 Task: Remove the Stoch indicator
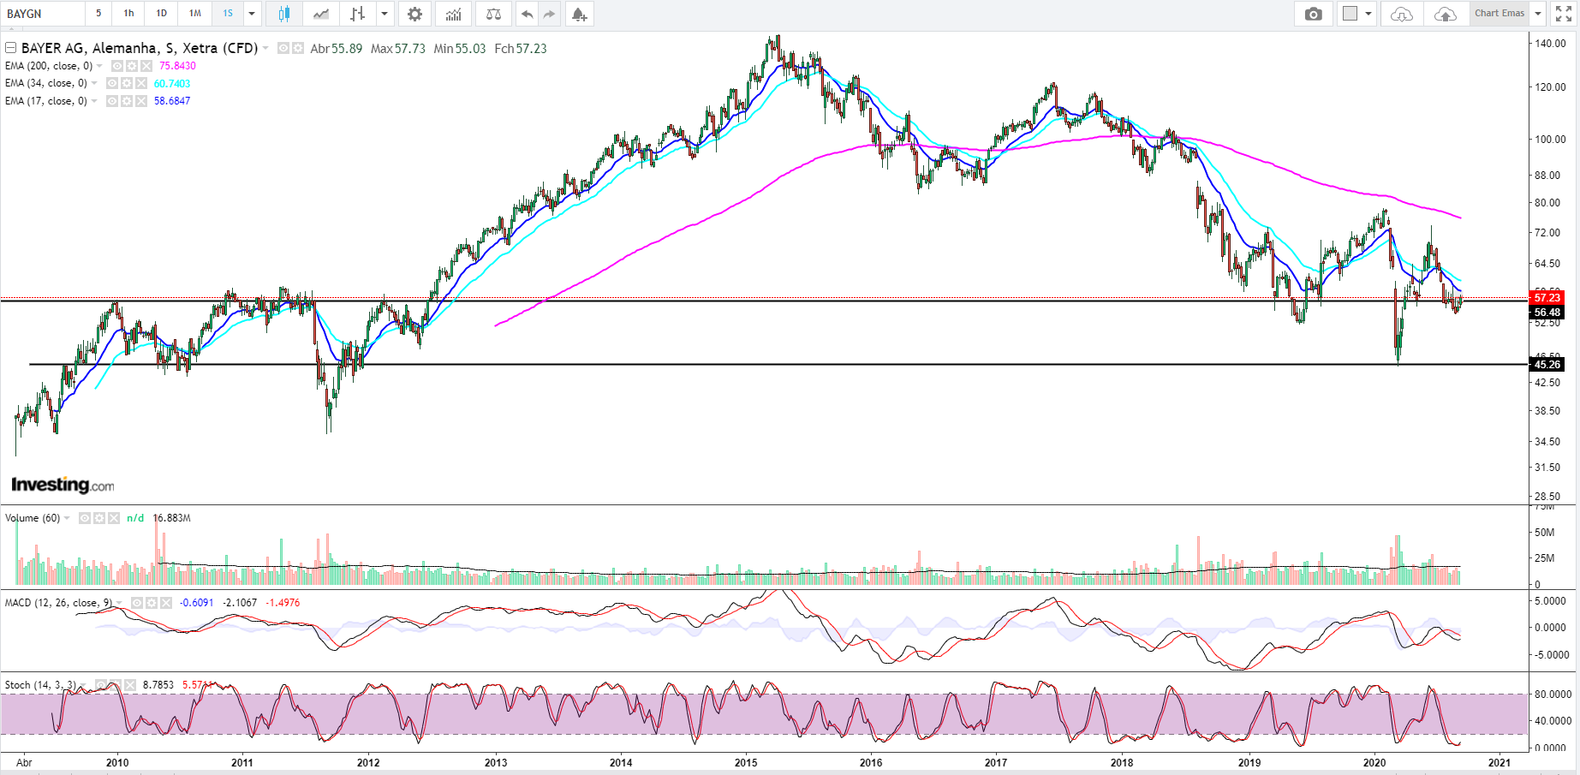(130, 685)
